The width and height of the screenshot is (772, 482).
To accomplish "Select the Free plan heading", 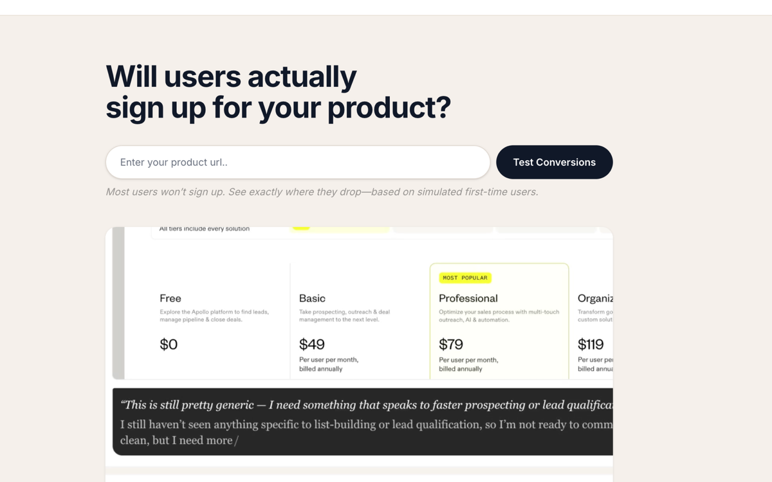I will [x=170, y=298].
